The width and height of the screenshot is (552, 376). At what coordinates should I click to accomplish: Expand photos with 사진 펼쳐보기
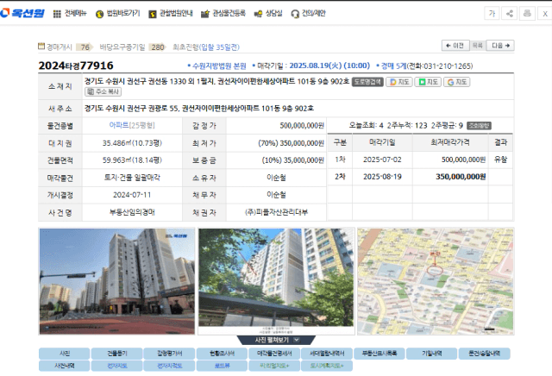[276, 340]
